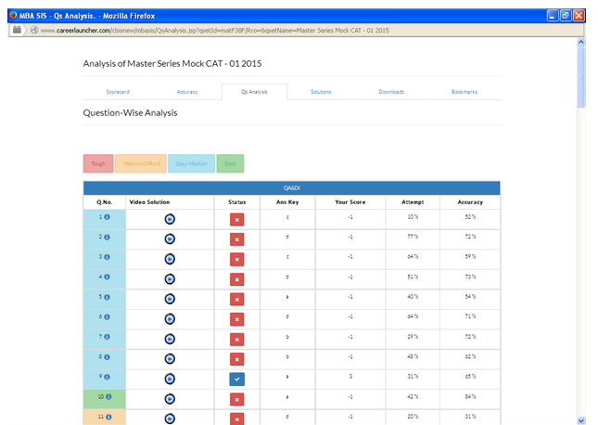Click the Q.No. column header
598x425 pixels.
click(105, 202)
